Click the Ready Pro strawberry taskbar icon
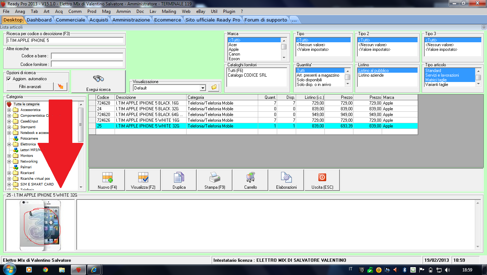487x275 pixels. (x=78, y=270)
